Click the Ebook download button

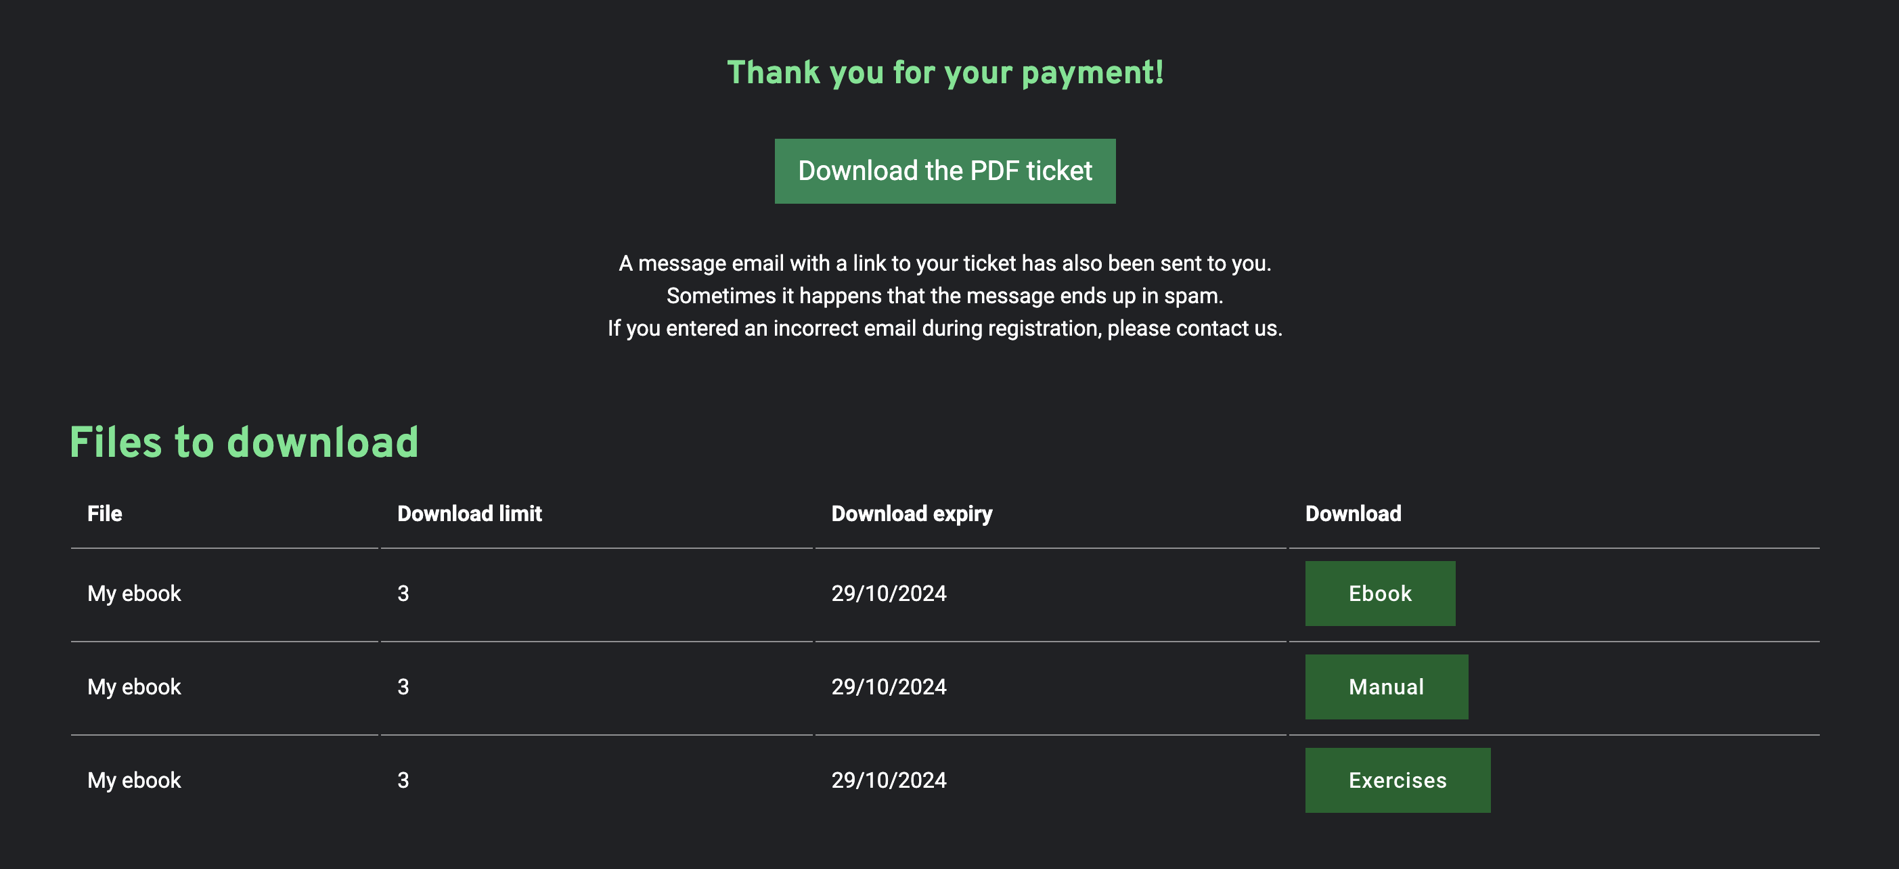(1380, 594)
